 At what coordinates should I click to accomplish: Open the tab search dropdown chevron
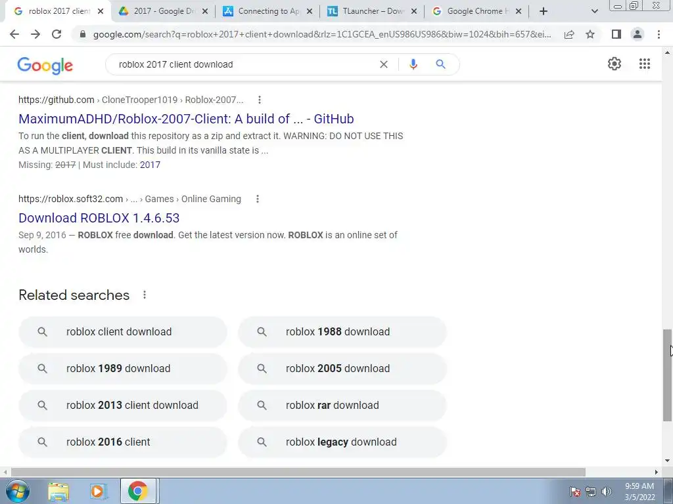(594, 12)
